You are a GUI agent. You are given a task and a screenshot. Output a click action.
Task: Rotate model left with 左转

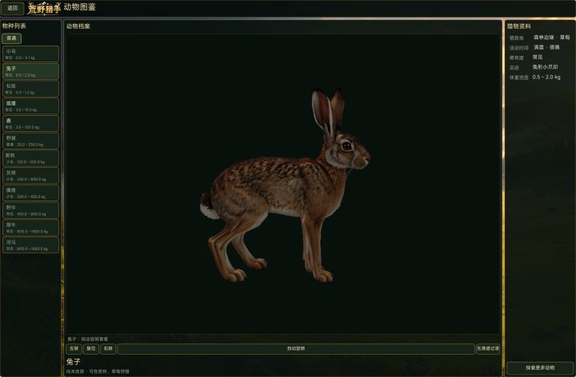coord(74,349)
